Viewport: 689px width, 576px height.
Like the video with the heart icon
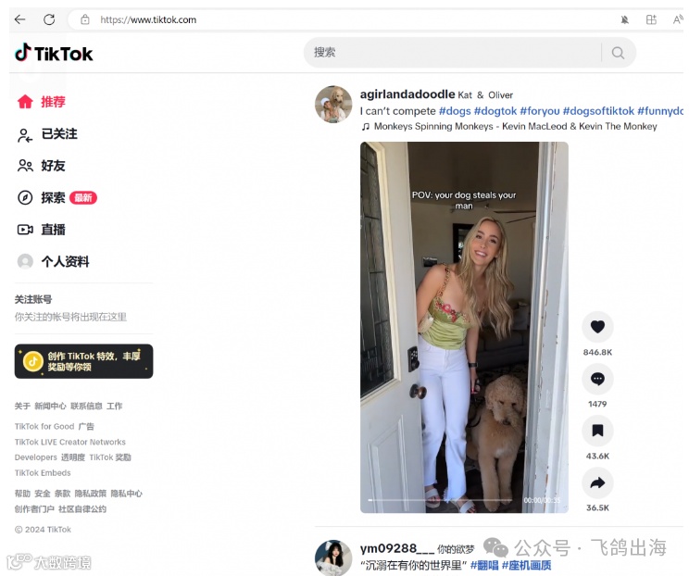click(x=597, y=327)
